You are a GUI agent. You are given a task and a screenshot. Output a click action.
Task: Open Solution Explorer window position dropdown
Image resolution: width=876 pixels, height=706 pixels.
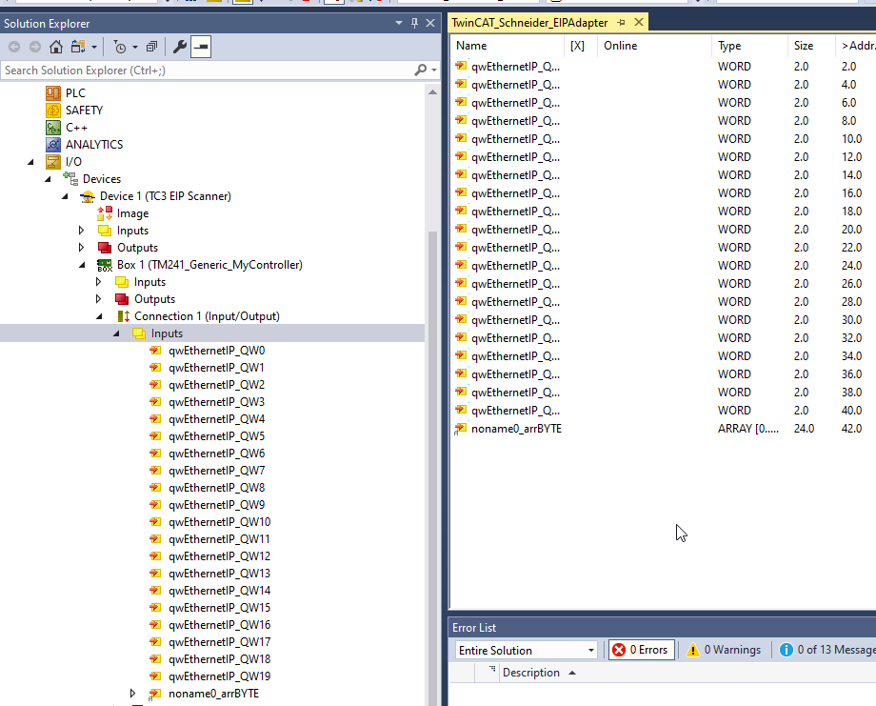pos(399,23)
